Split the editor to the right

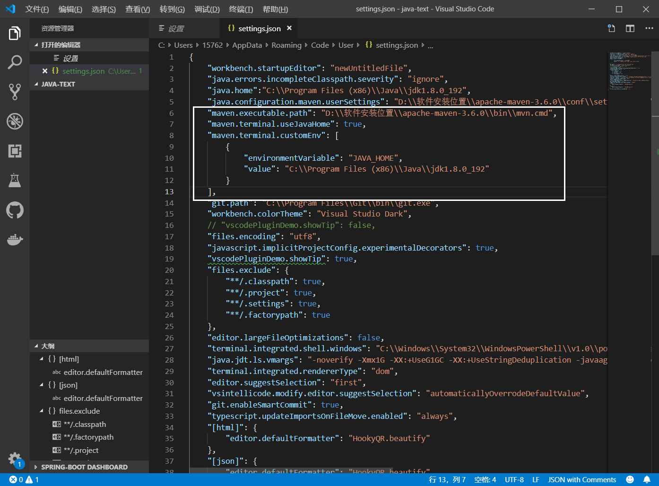[x=630, y=28]
